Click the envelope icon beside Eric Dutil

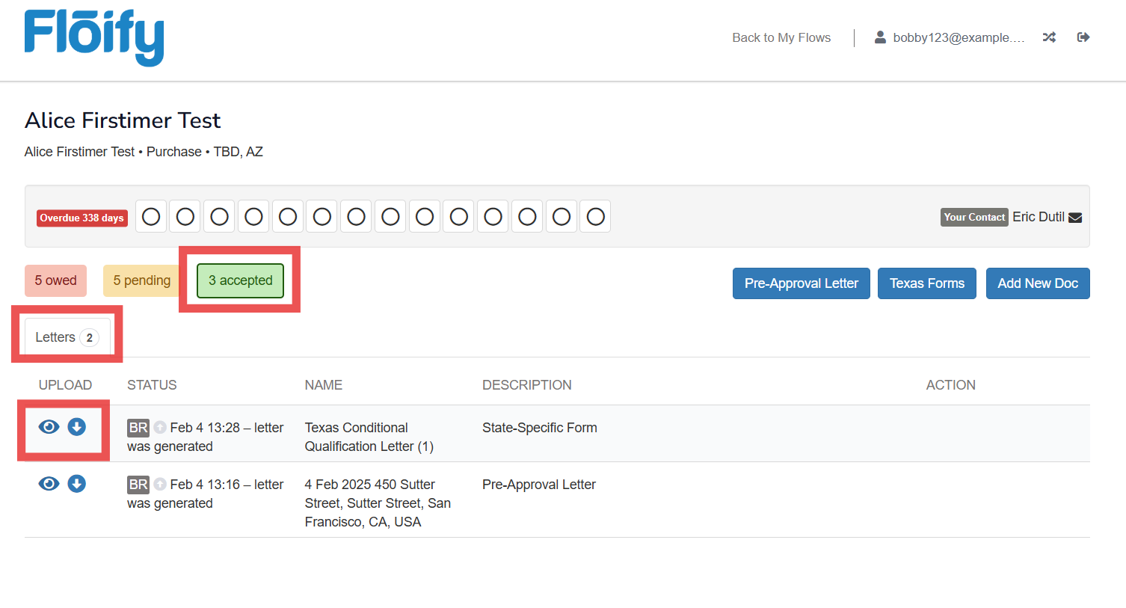(x=1075, y=218)
